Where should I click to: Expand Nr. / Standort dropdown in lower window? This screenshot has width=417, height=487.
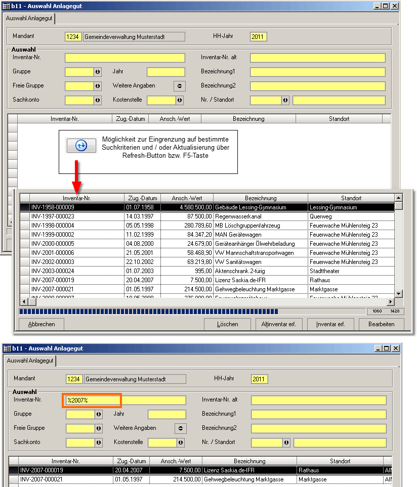(286, 442)
